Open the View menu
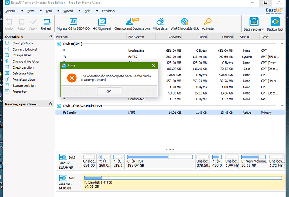This screenshot has width=289, height=197. pos(31,11)
